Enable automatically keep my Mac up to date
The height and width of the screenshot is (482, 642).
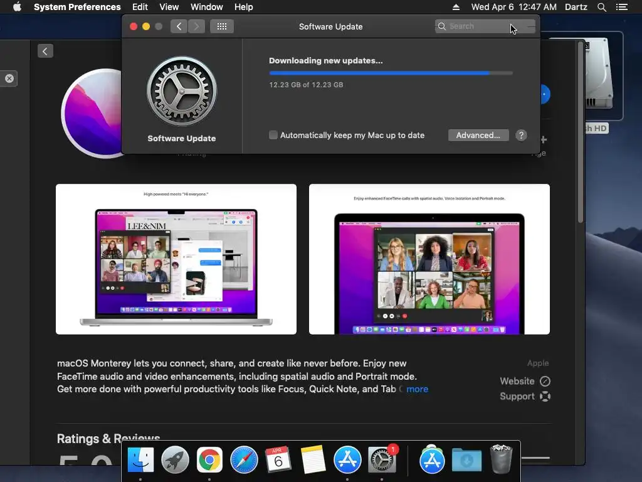coord(273,135)
